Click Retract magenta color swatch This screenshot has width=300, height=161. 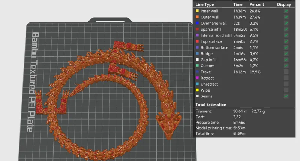pos(197,78)
